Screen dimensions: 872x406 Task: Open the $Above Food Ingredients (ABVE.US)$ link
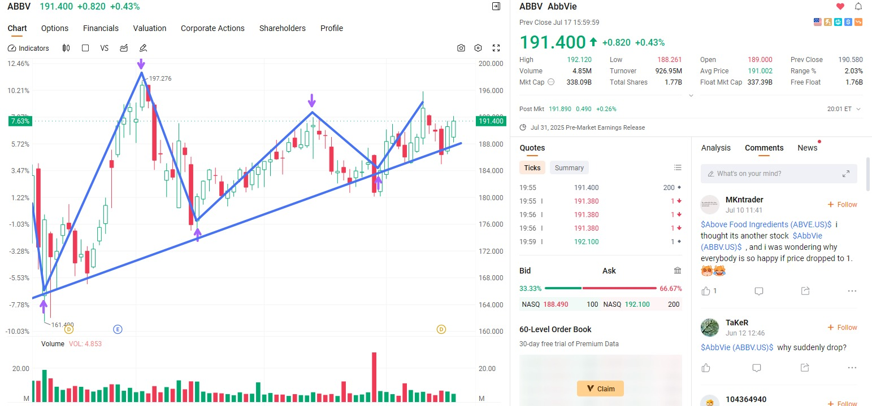click(766, 224)
